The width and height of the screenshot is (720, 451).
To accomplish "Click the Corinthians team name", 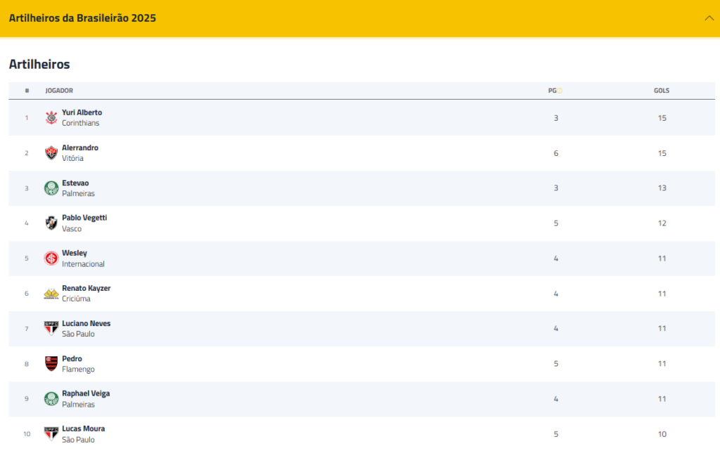I will point(80,123).
